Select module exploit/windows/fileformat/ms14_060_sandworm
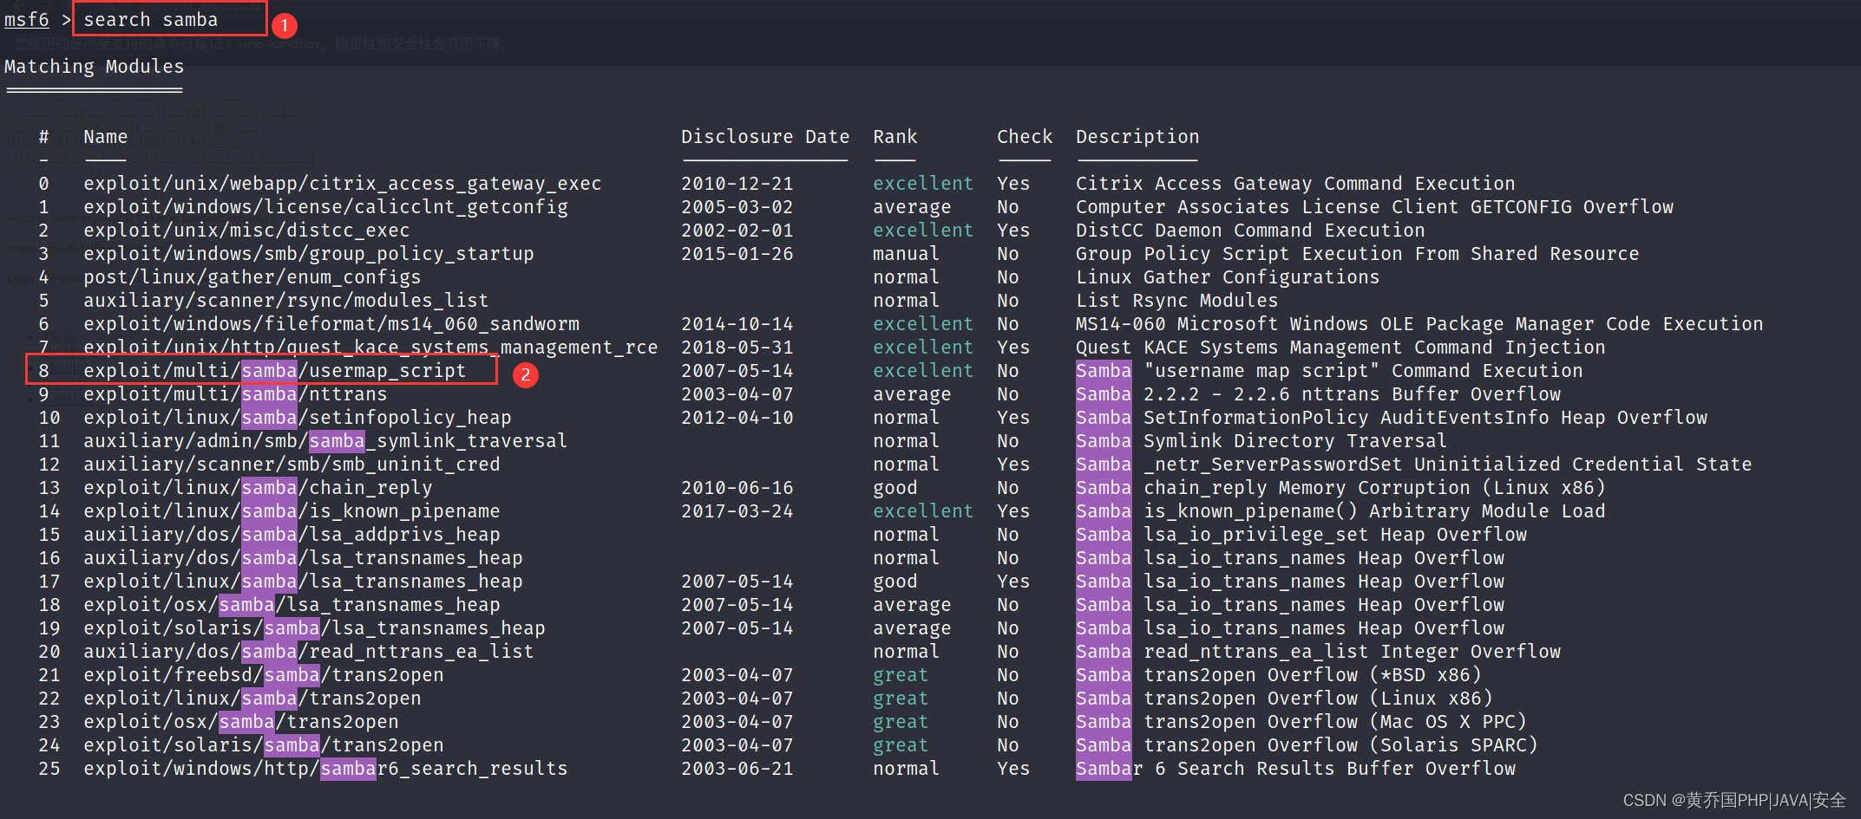Screen dimensions: 1861x819 (331, 324)
